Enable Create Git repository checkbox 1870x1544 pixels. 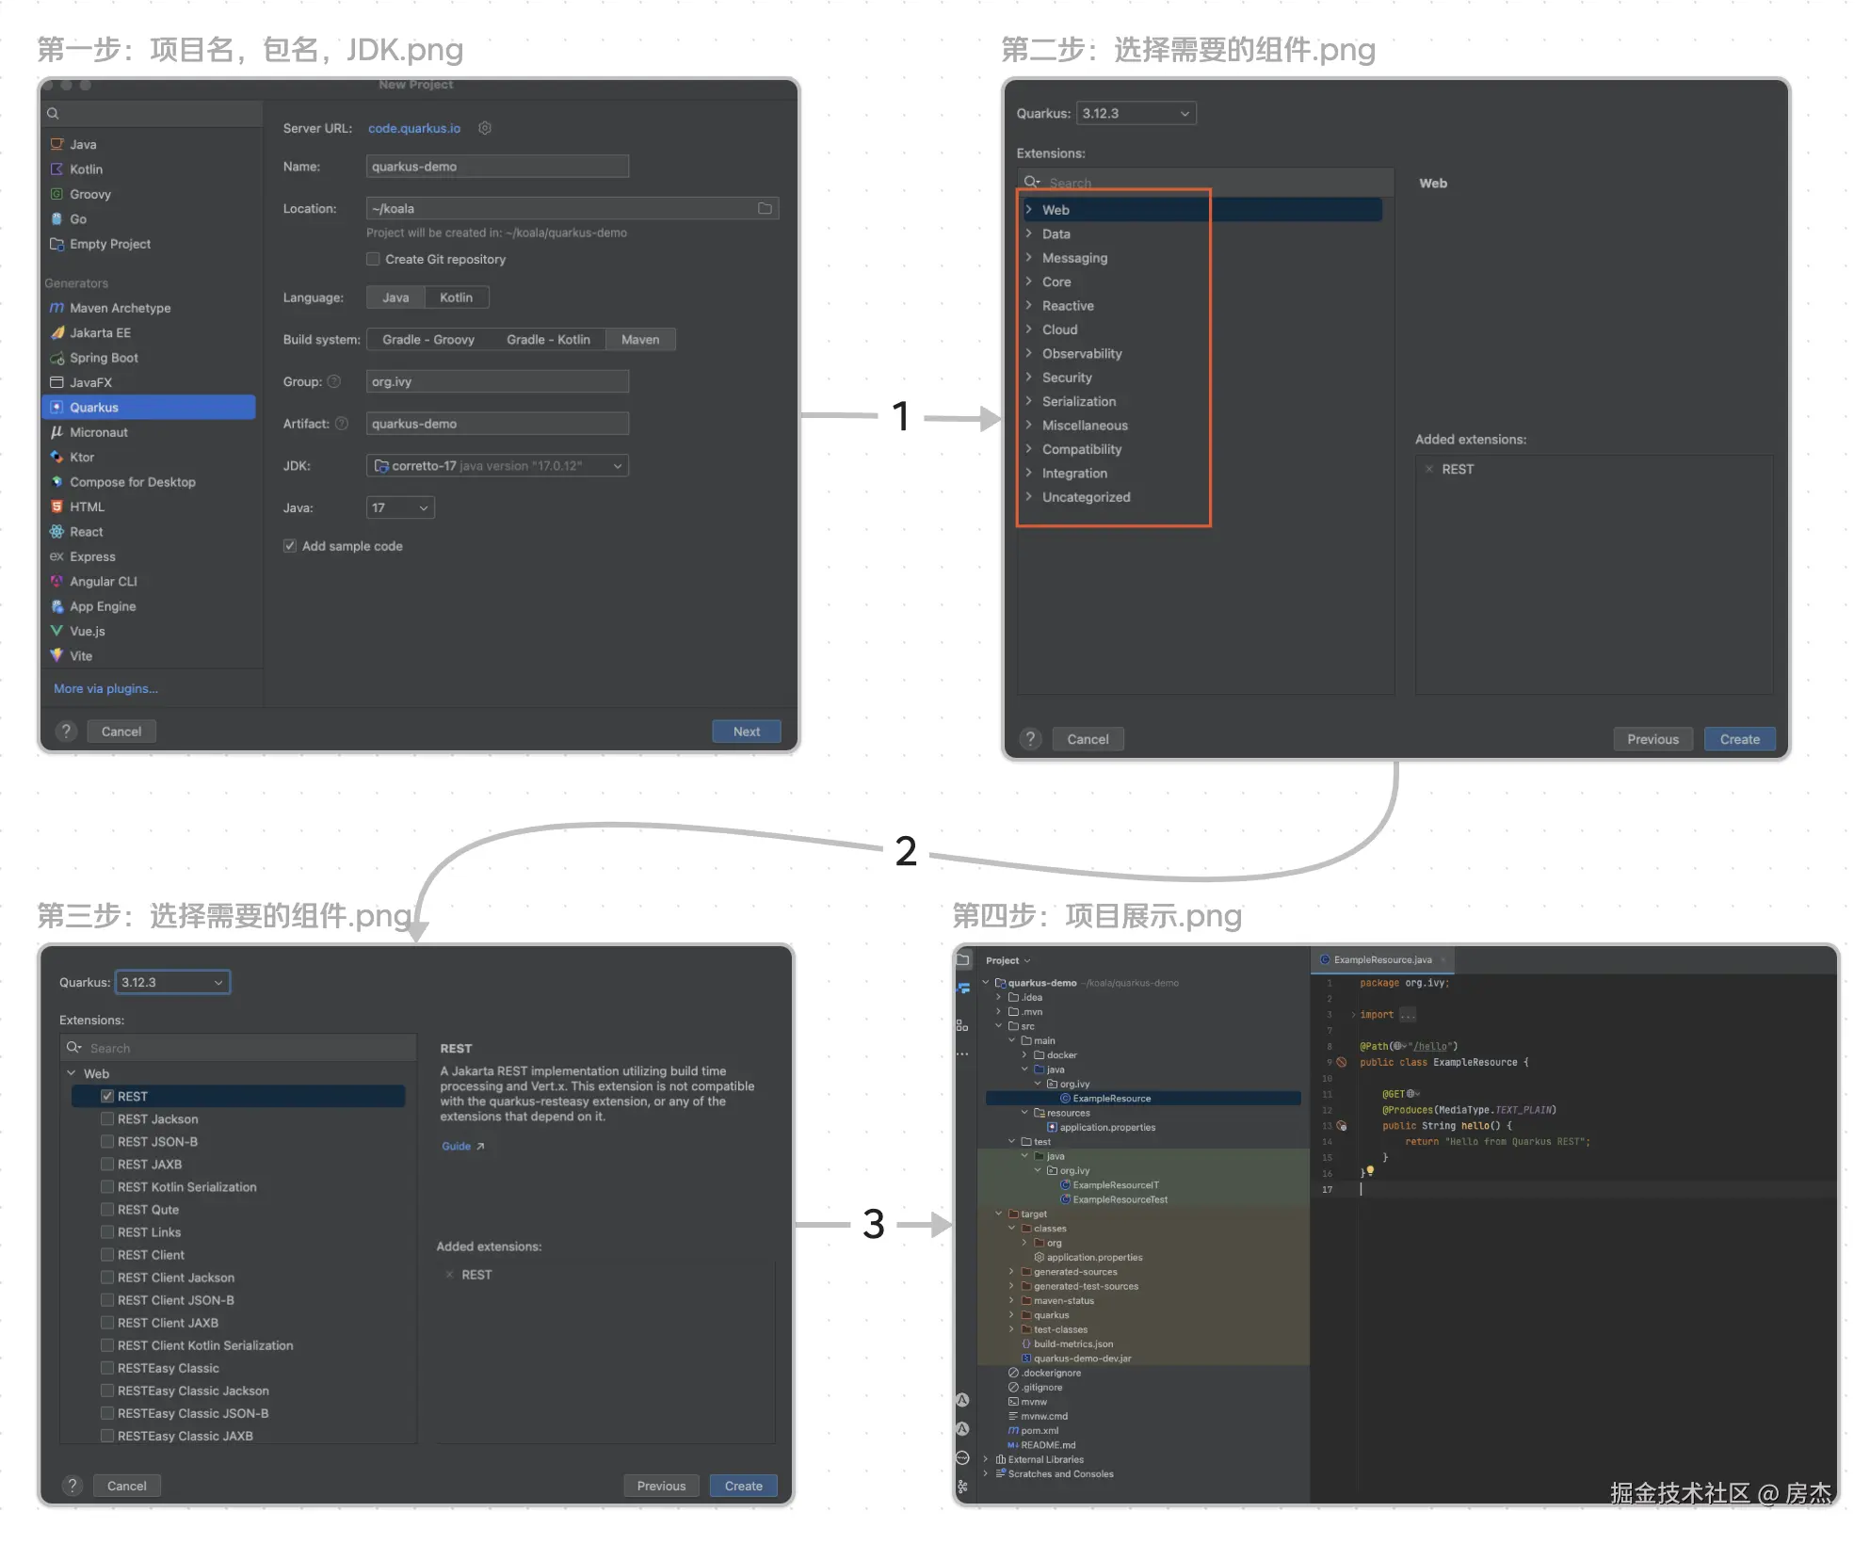click(x=374, y=259)
